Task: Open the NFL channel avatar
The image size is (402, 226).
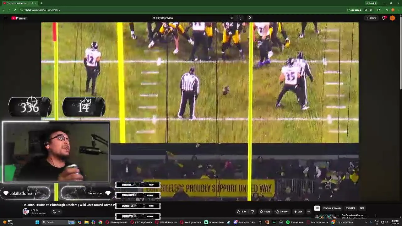Action: pyautogui.click(x=25, y=212)
